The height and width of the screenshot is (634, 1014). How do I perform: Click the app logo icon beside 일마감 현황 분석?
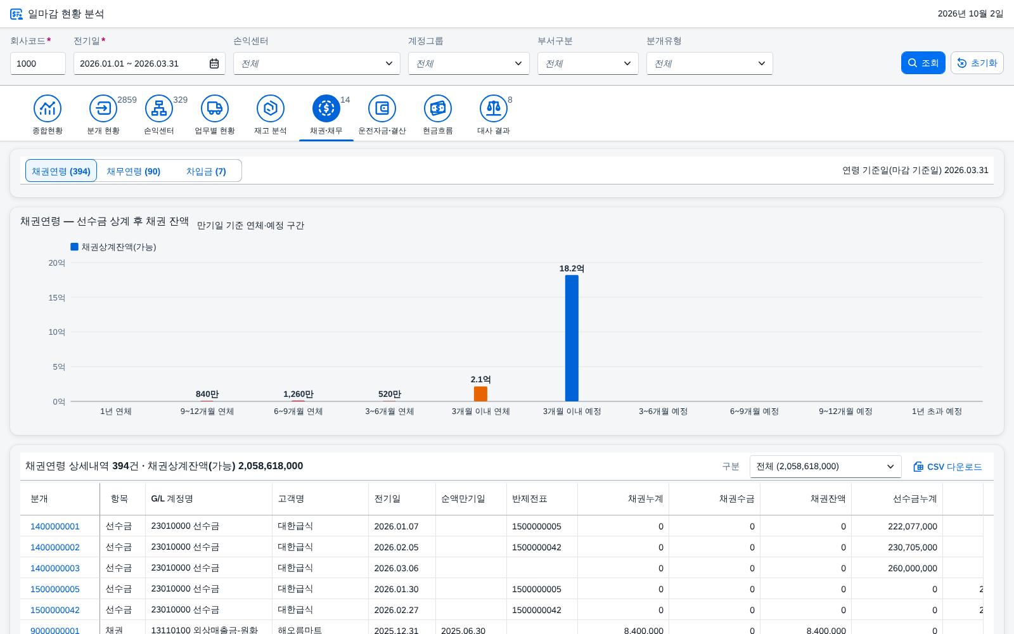click(16, 14)
